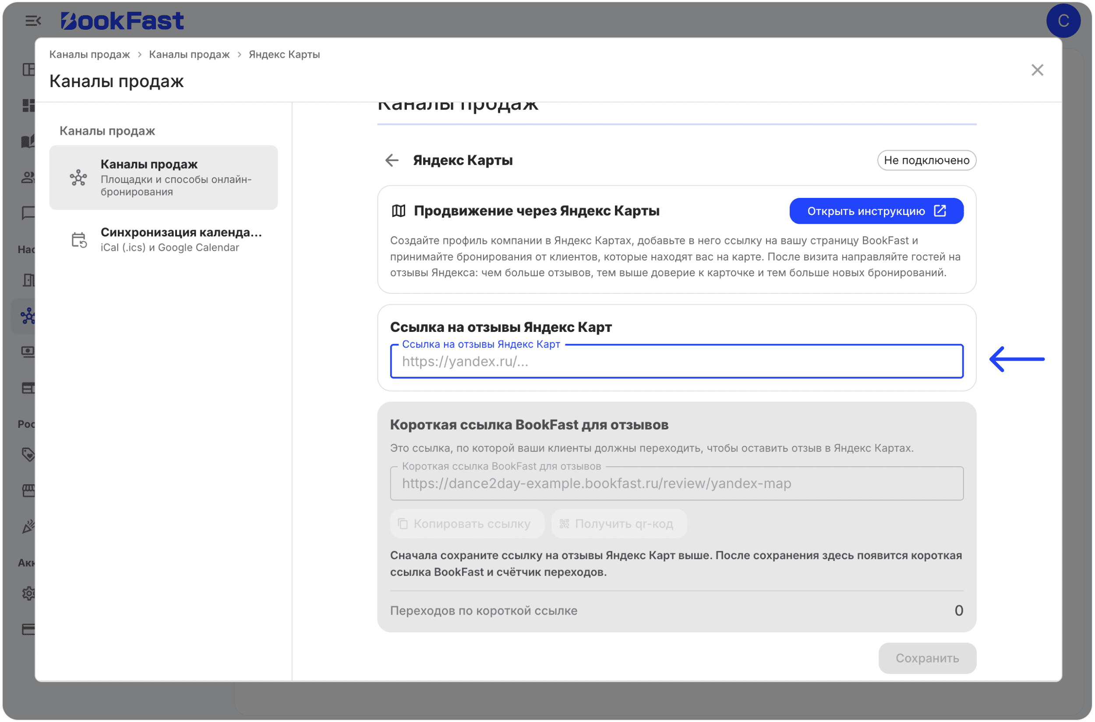
Task: Click the Копировать ссылку button
Action: coord(466,524)
